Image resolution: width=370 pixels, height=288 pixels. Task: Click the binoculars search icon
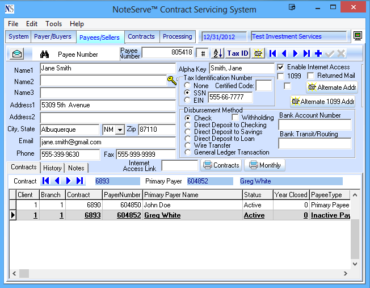tap(45, 55)
